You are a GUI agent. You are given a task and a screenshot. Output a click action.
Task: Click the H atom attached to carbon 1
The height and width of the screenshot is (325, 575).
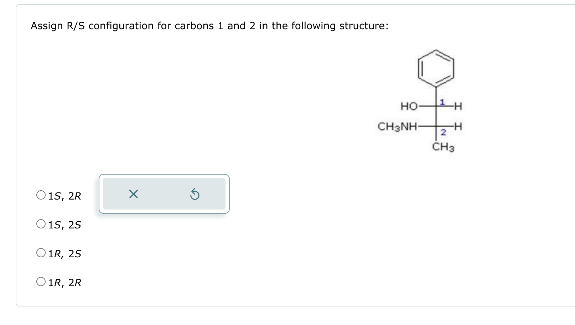[x=459, y=106]
